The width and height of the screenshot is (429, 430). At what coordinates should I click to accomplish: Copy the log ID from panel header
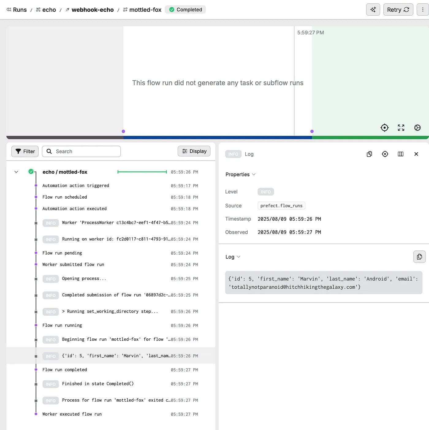[x=369, y=154]
